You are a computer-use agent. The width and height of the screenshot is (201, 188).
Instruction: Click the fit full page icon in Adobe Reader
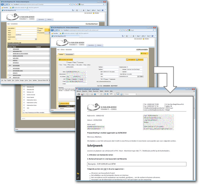pyautogui.click(x=121, y=94)
